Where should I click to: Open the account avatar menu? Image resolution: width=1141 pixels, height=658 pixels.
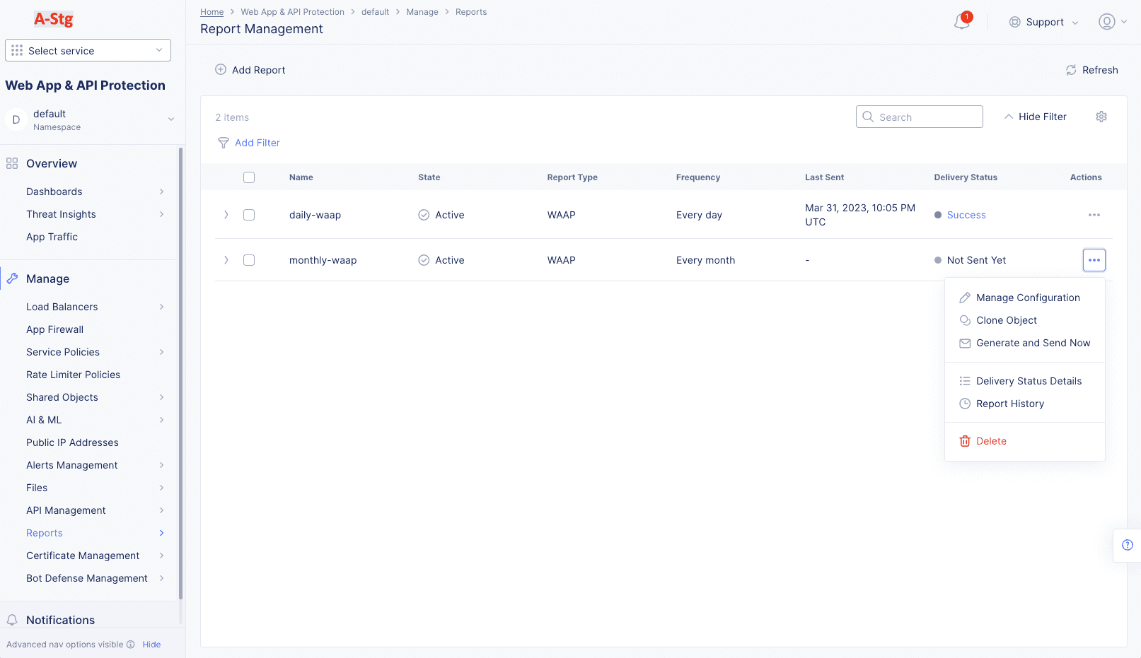pos(1106,21)
